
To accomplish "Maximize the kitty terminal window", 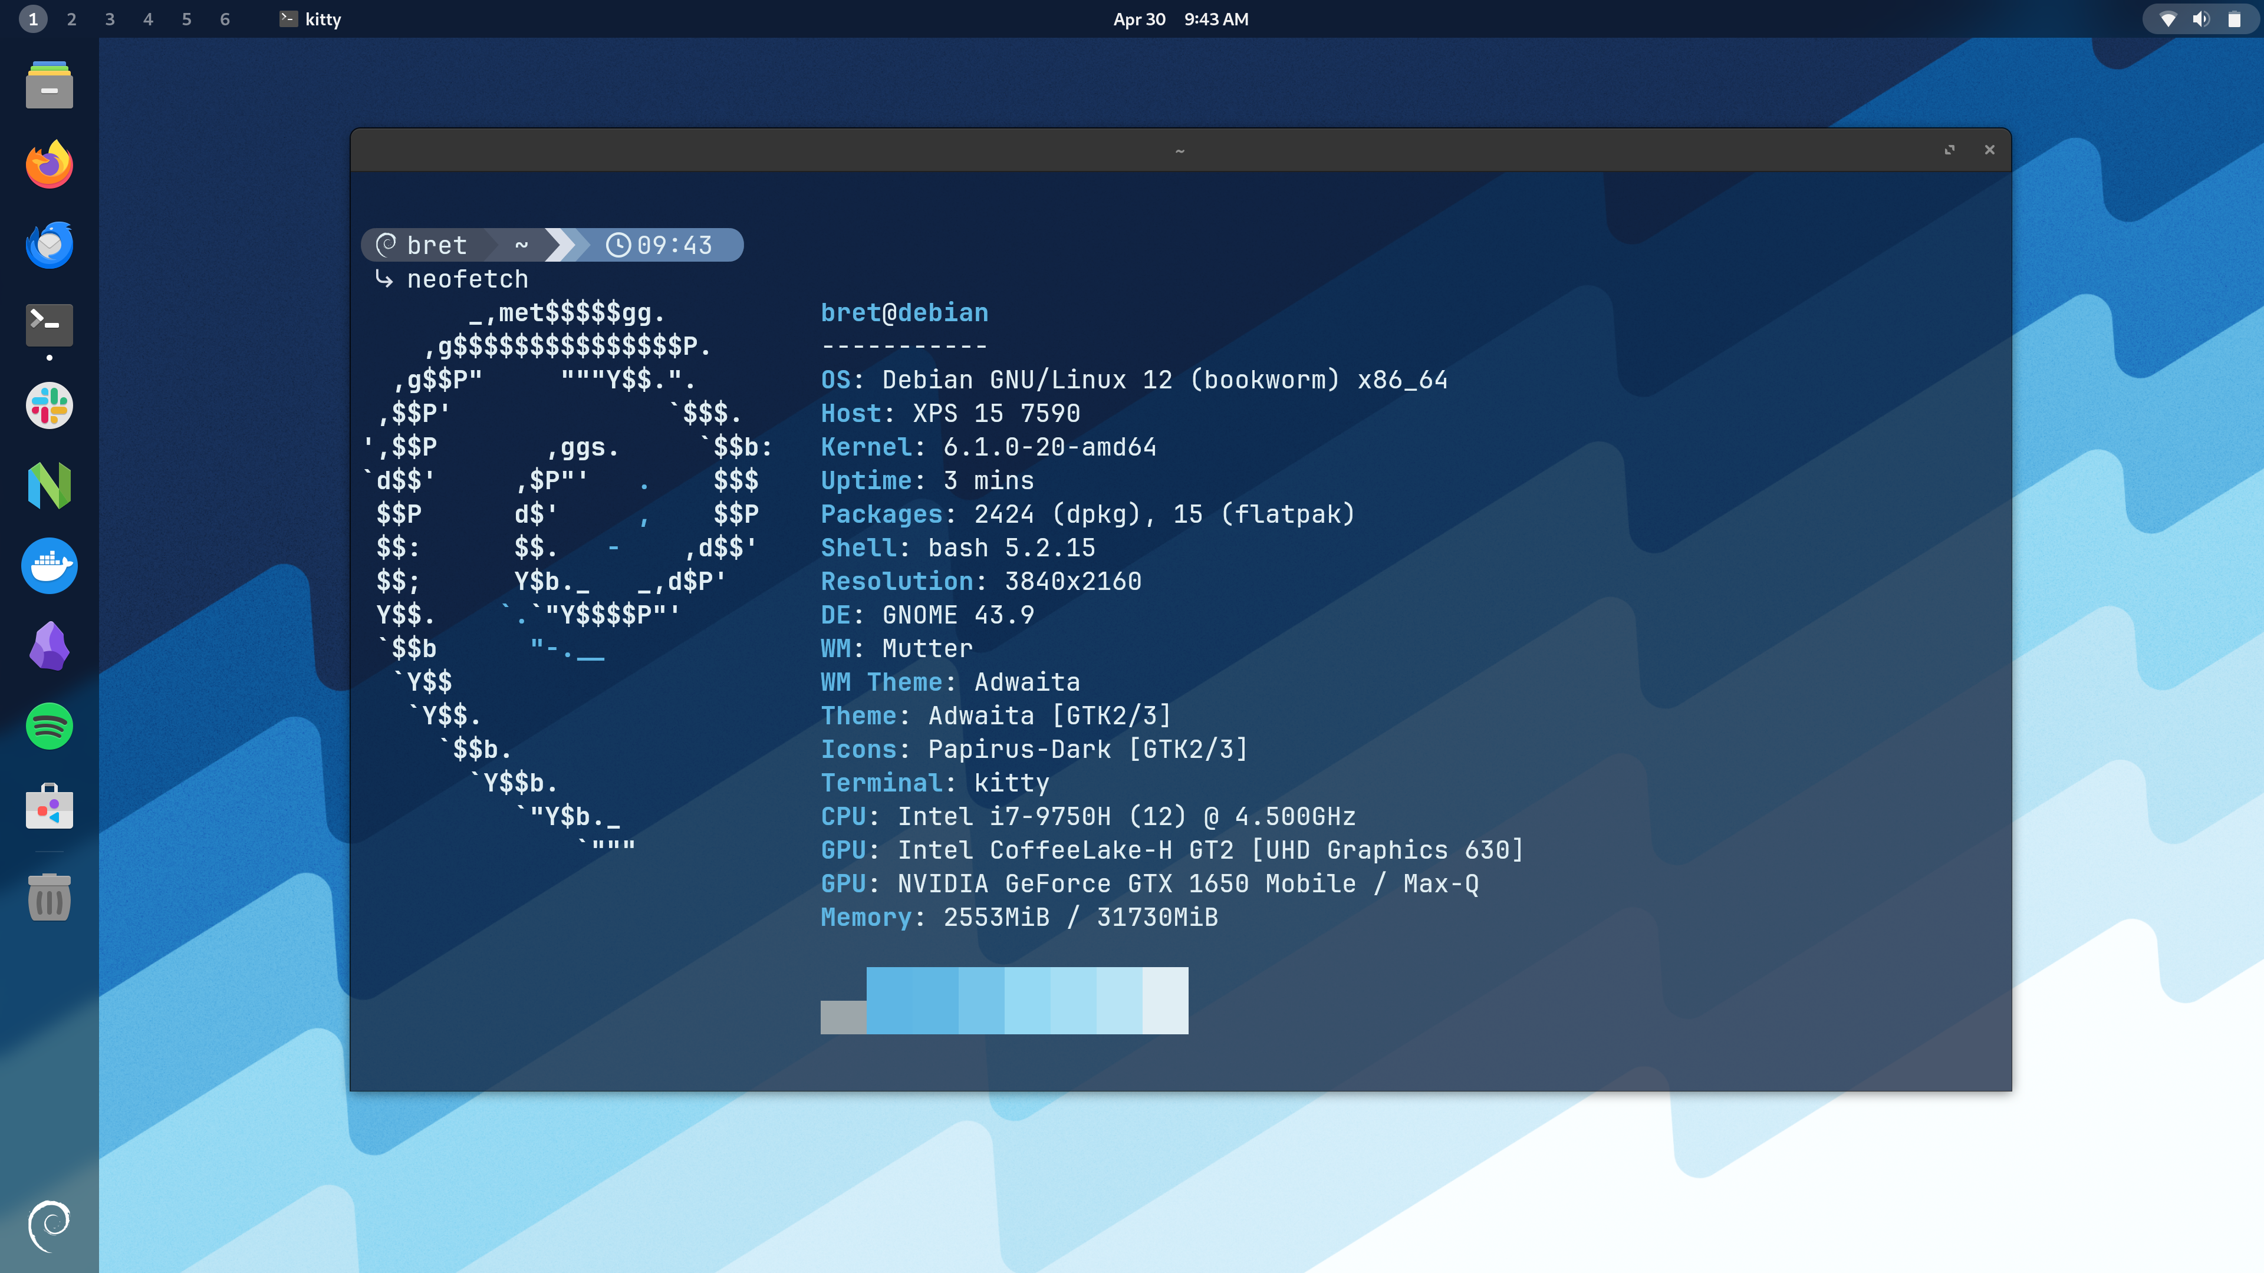I will pos(1949,150).
